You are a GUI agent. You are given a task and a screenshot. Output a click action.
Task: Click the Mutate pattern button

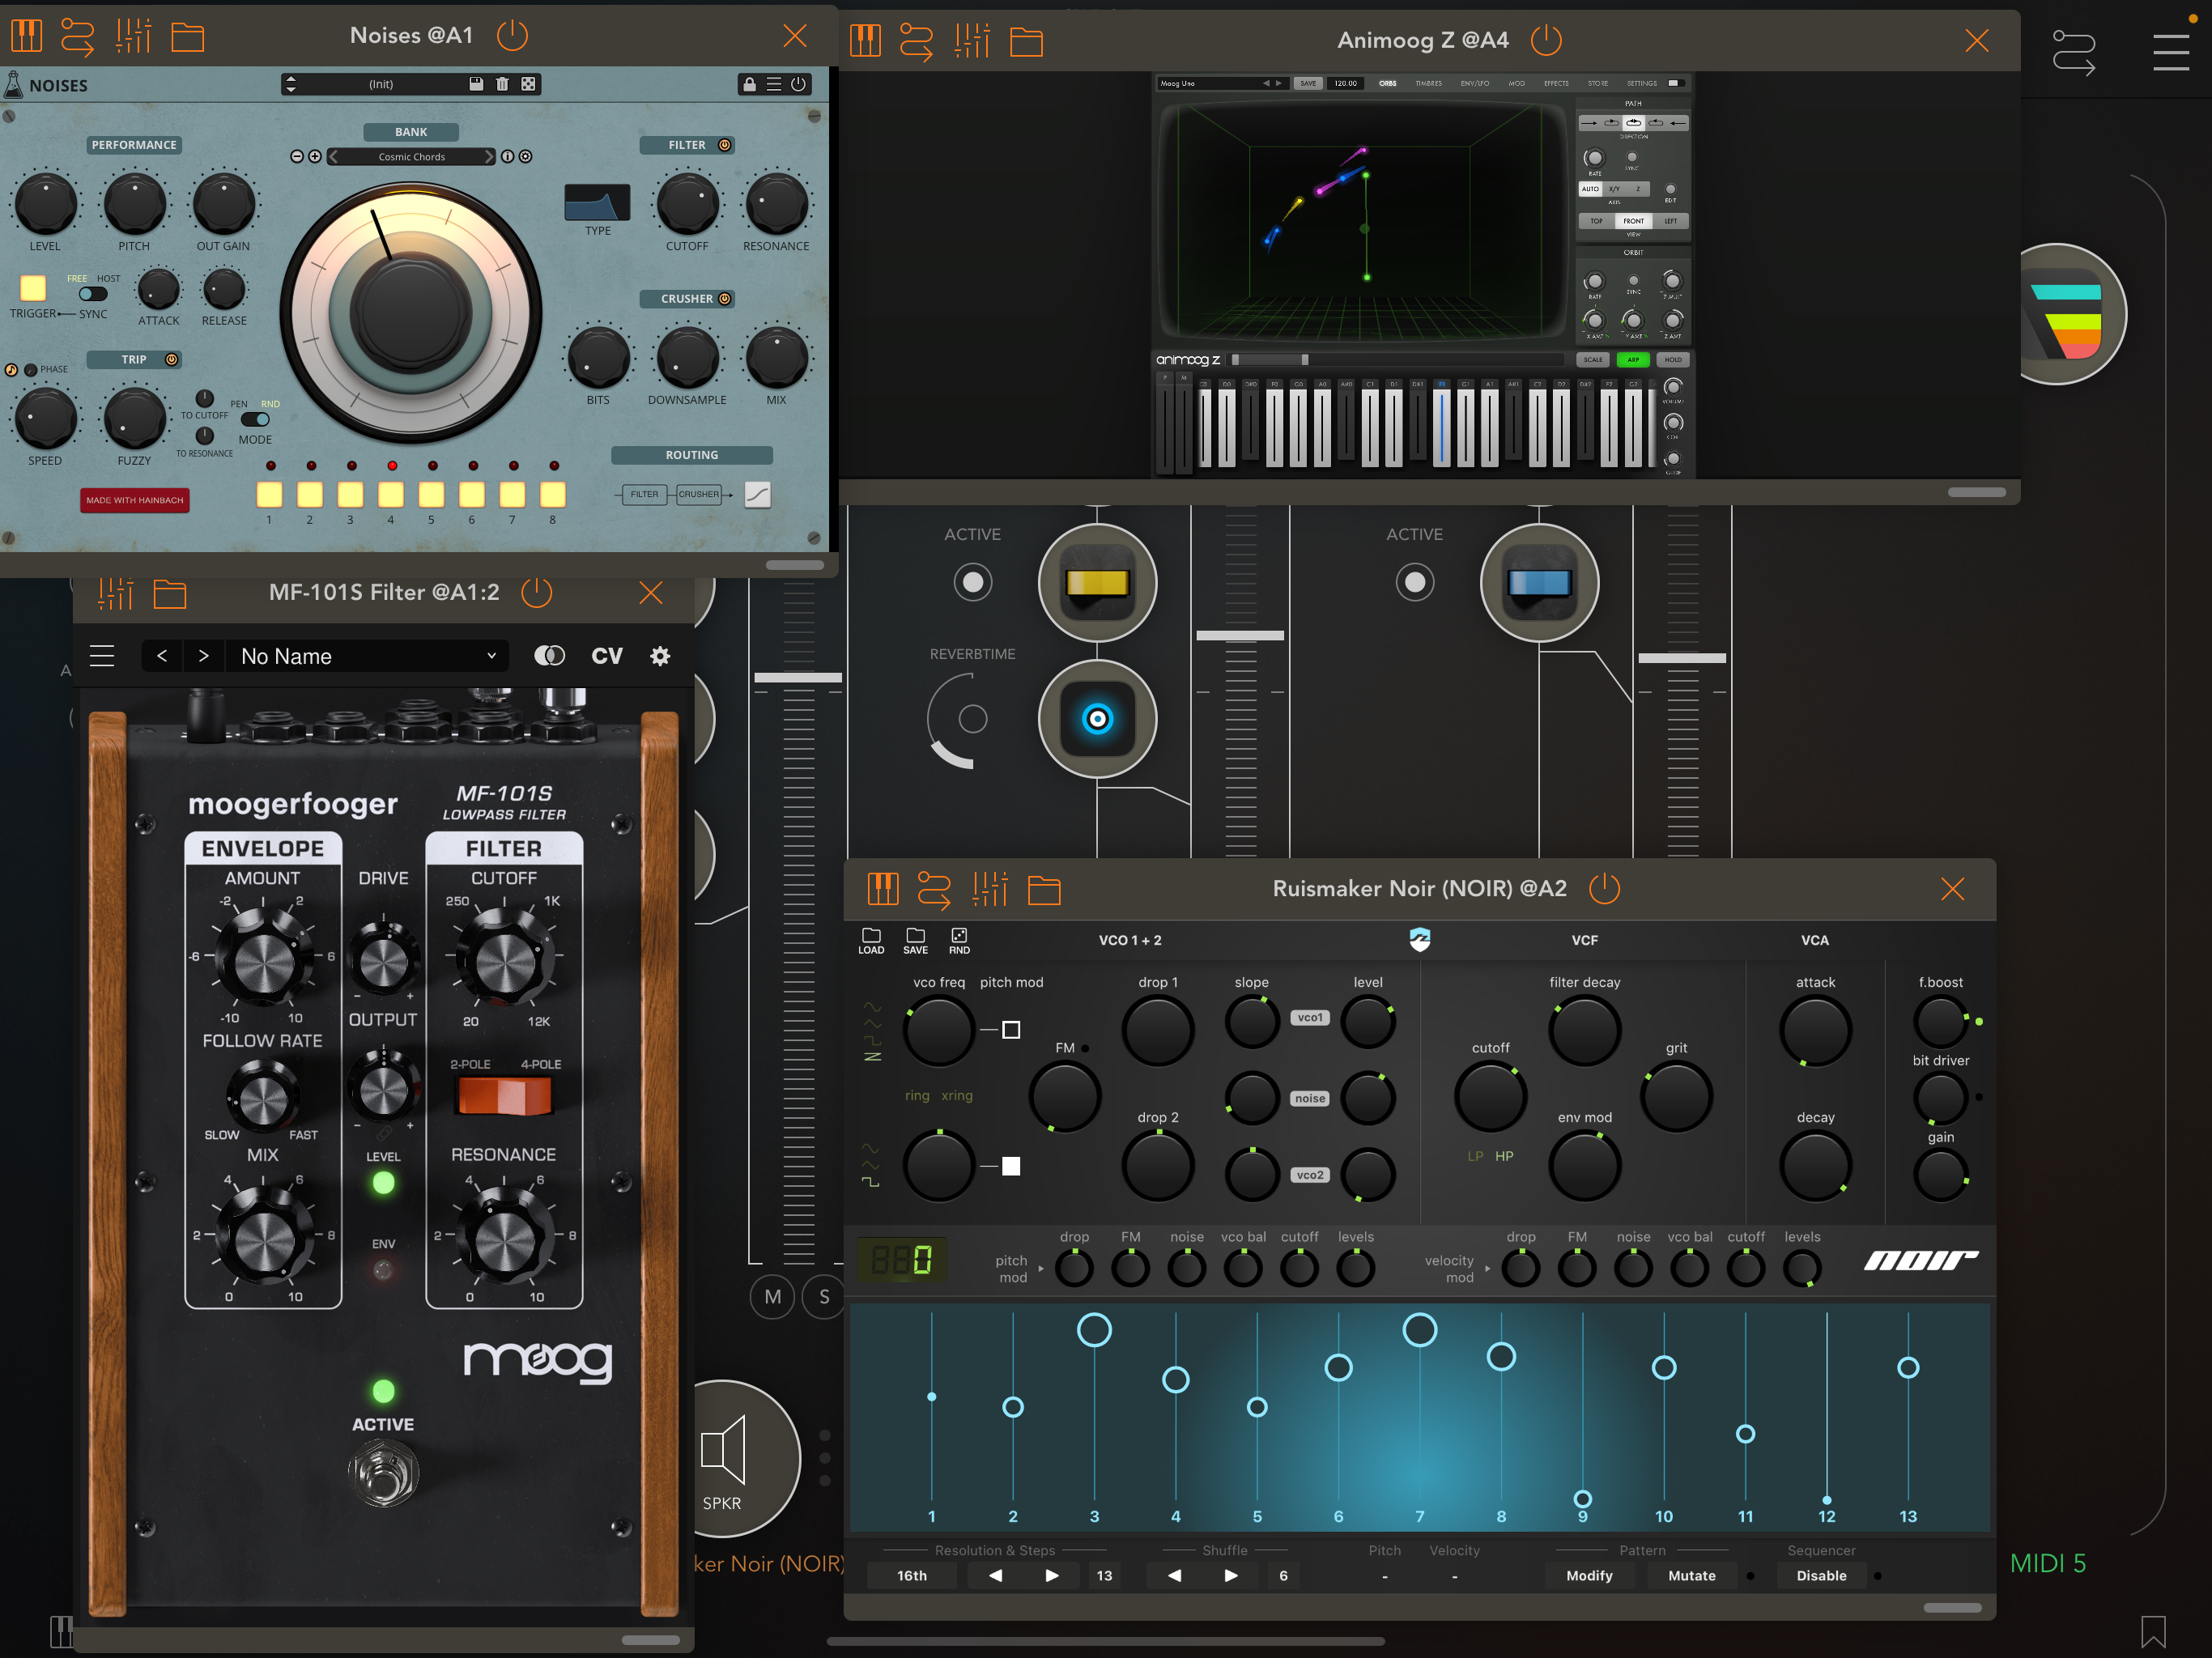click(1692, 1575)
